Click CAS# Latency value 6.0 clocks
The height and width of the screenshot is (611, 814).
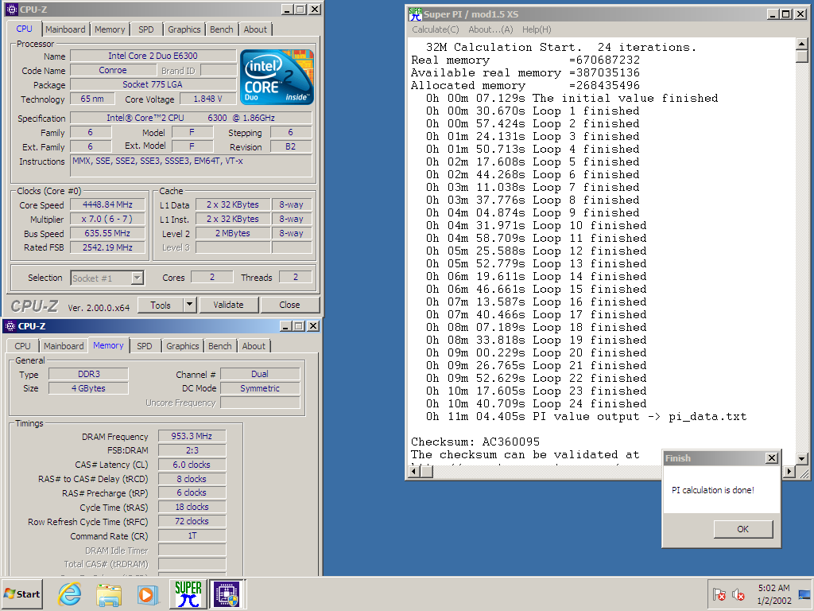192,465
